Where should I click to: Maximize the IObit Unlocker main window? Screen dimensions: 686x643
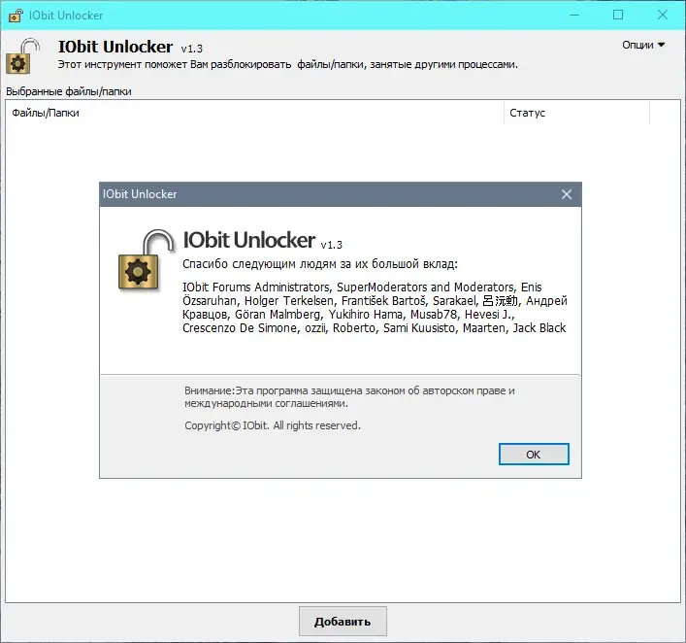618,15
